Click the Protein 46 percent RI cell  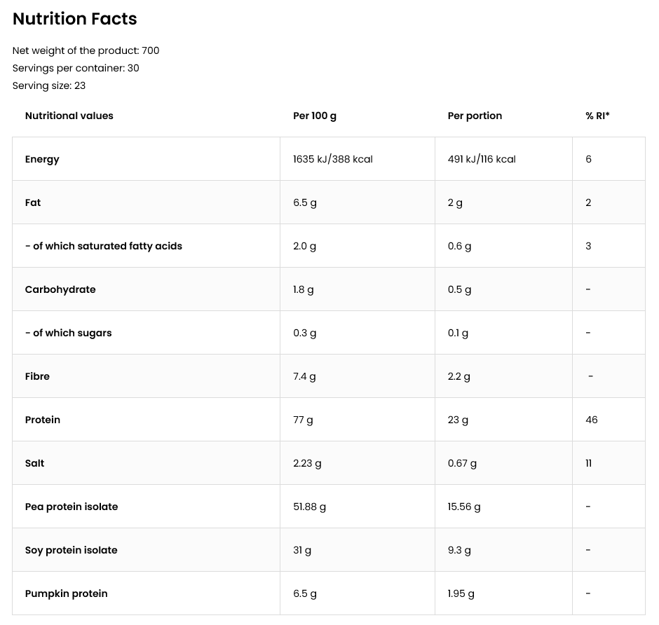591,420
